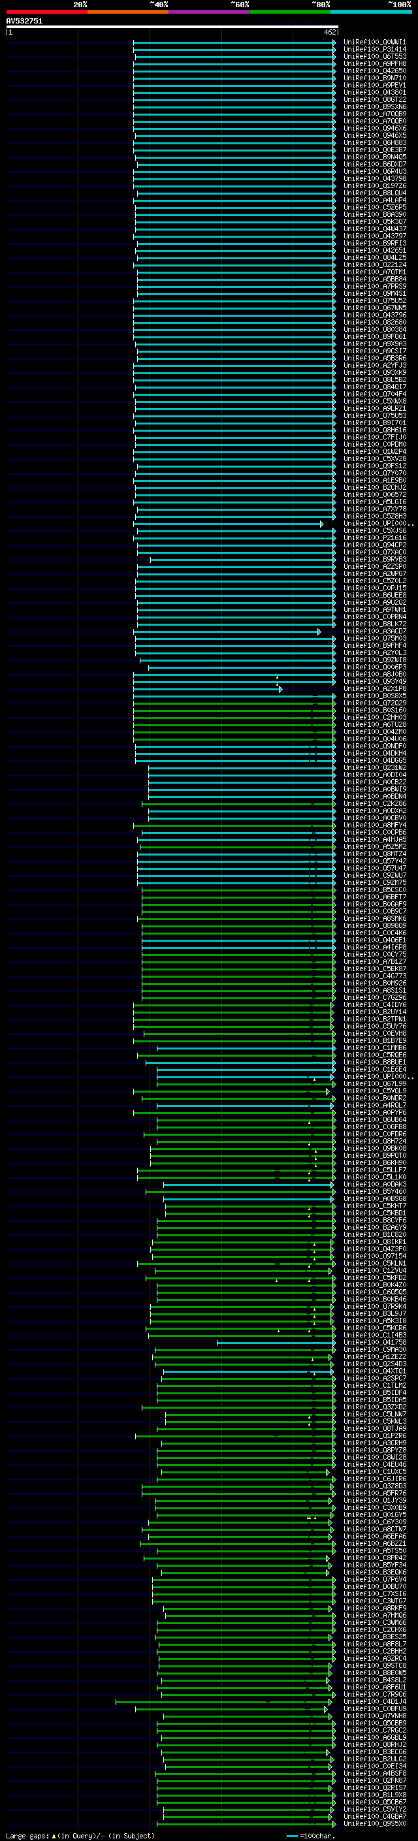Open hit UniRef100_A9PFH8
The image size is (418, 1841).
374,63
